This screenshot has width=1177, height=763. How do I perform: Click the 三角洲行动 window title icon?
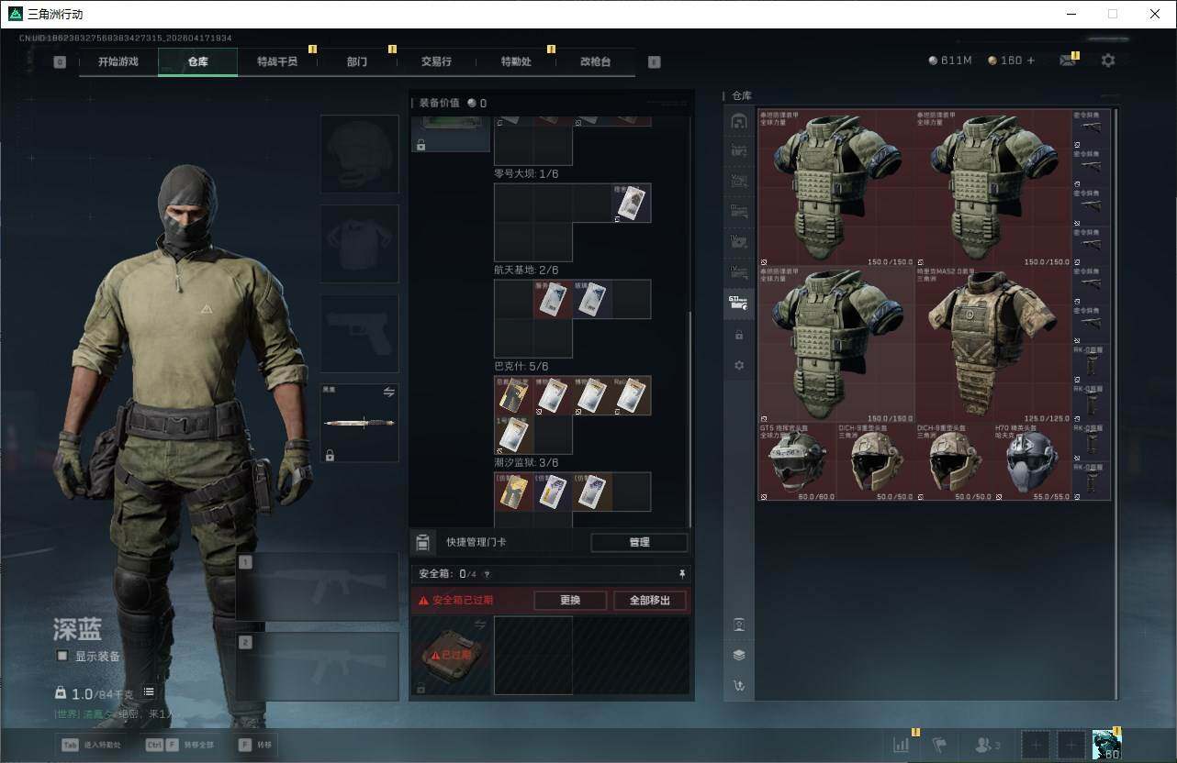pos(16,14)
